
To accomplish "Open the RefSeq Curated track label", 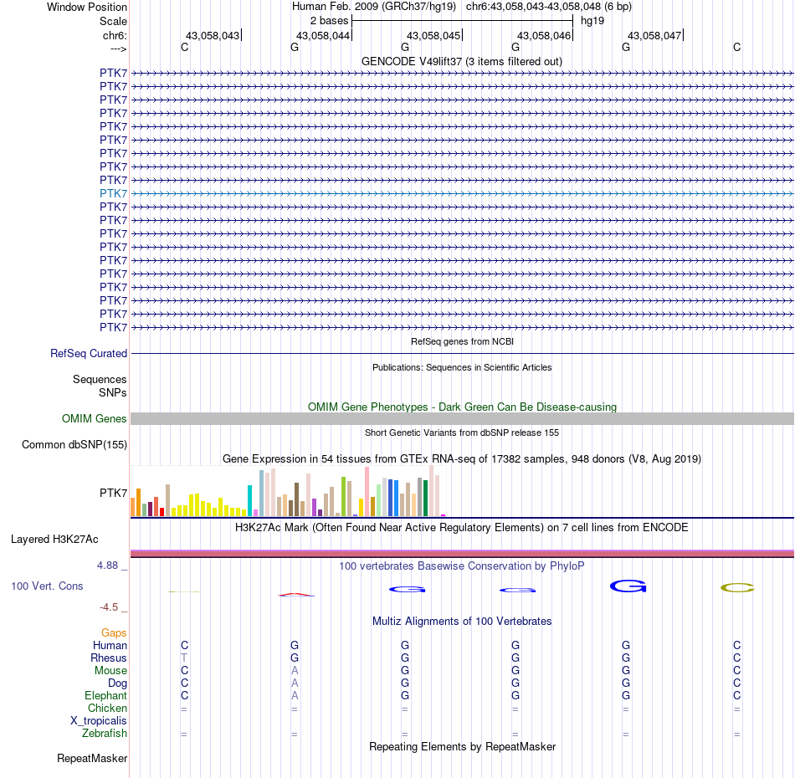I will pos(89,353).
